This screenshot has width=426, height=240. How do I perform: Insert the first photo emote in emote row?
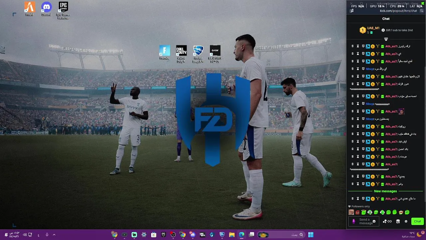pos(351,212)
